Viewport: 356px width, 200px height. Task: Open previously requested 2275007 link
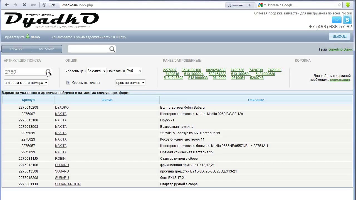[x=170, y=70]
